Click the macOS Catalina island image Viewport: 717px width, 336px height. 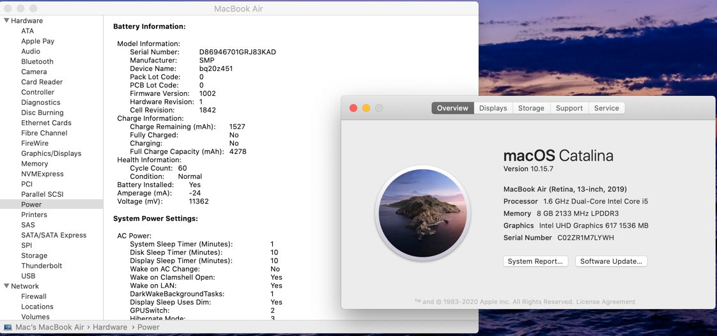pyautogui.click(x=422, y=213)
